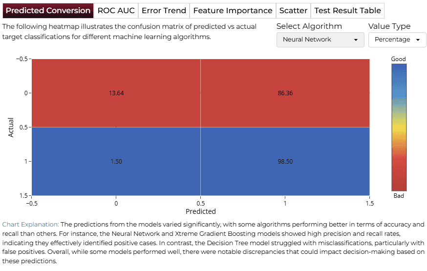Select the Neural Network combo box
This screenshot has height=271, width=427.
pyautogui.click(x=320, y=40)
